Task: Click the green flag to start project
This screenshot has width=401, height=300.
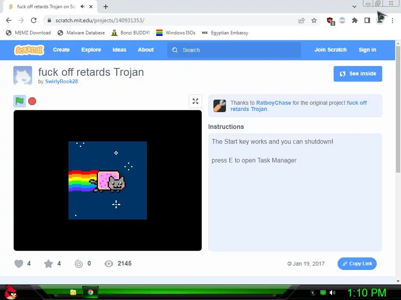Action: [20, 101]
